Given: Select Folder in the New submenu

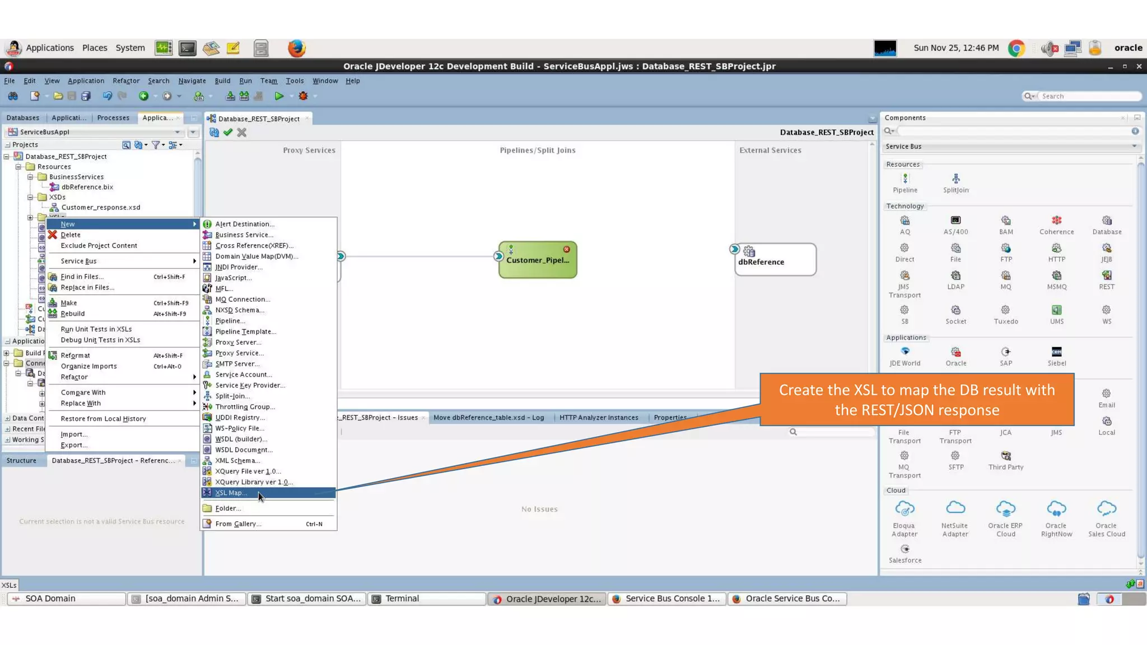Looking at the screenshot, I should [268, 508].
